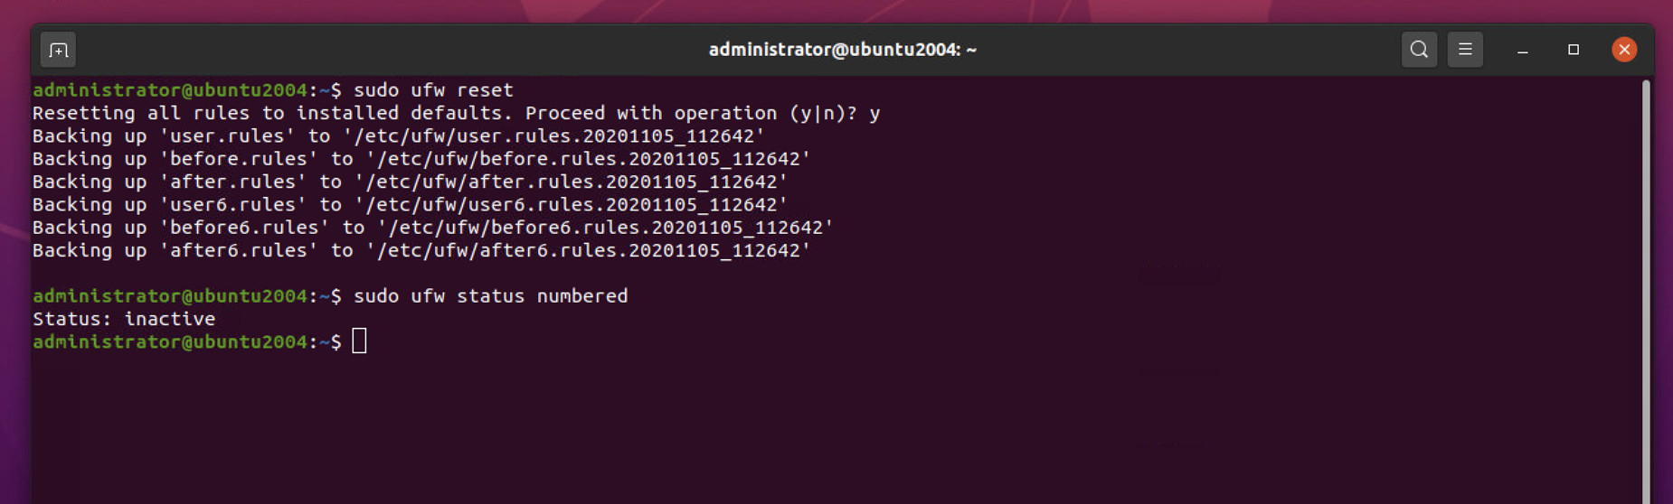Minimize the terminal window
The image size is (1673, 504).
(1523, 51)
